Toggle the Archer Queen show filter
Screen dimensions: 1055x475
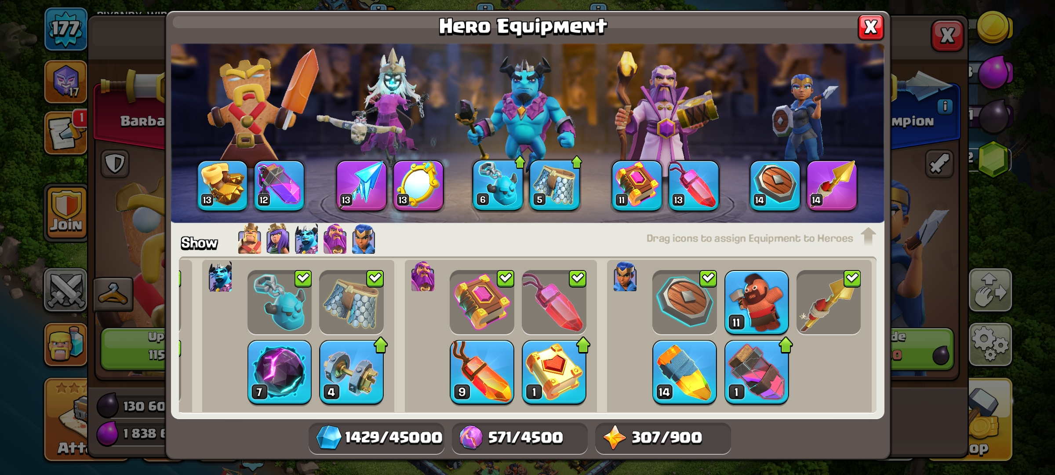tap(278, 239)
